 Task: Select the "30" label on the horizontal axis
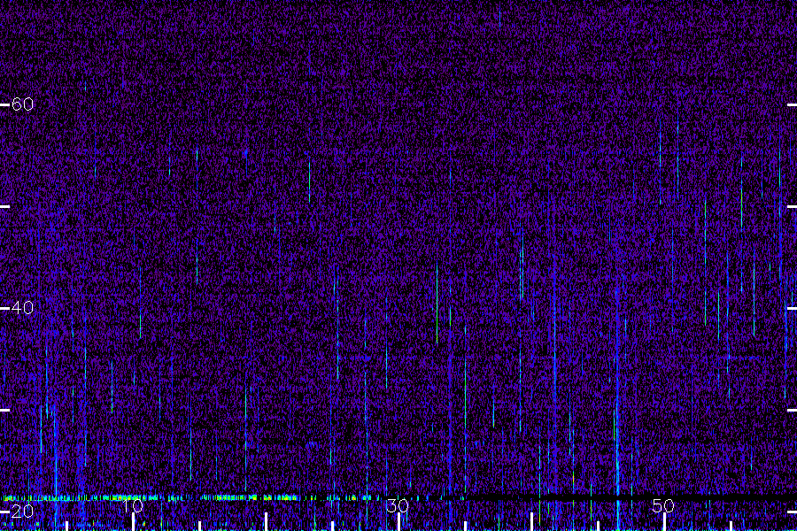pos(398,505)
